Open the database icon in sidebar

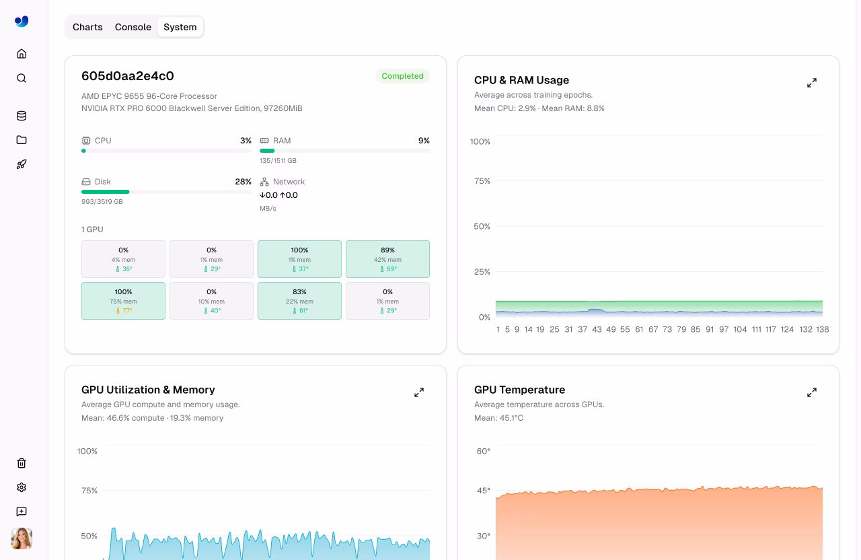pyautogui.click(x=22, y=116)
